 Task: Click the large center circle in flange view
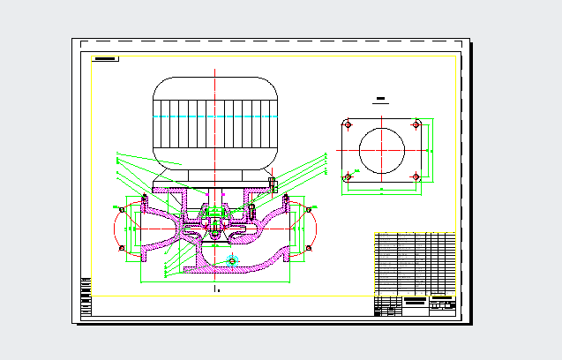[381, 150]
